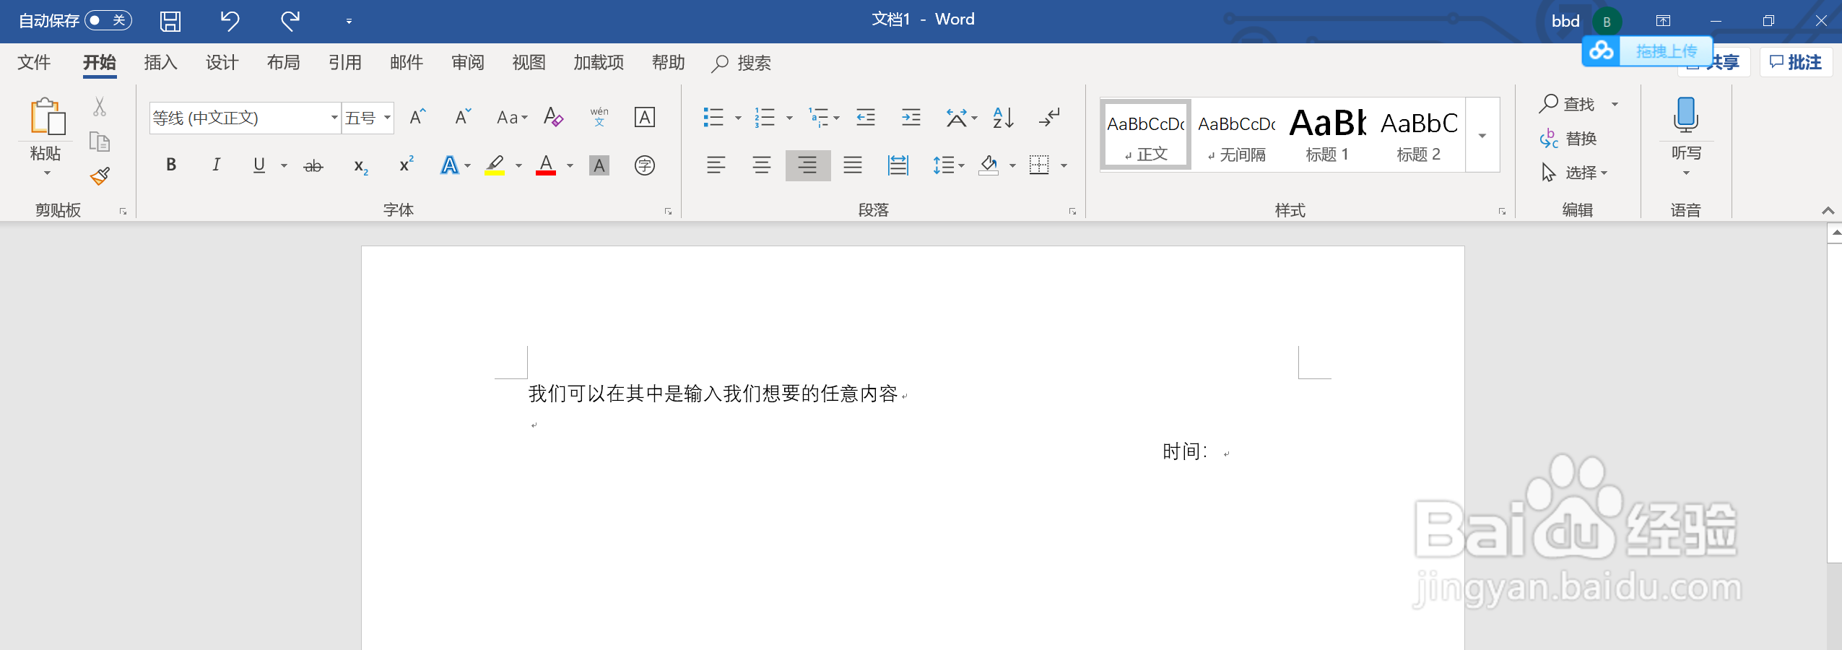Toggle show paragraph marks

(1048, 117)
